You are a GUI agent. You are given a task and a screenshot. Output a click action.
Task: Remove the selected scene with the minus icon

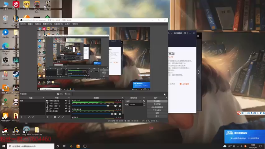click(x=25, y=117)
